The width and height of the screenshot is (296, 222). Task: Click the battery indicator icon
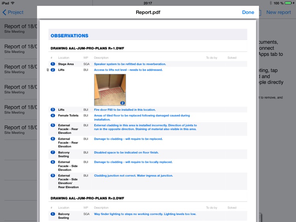click(288, 3)
